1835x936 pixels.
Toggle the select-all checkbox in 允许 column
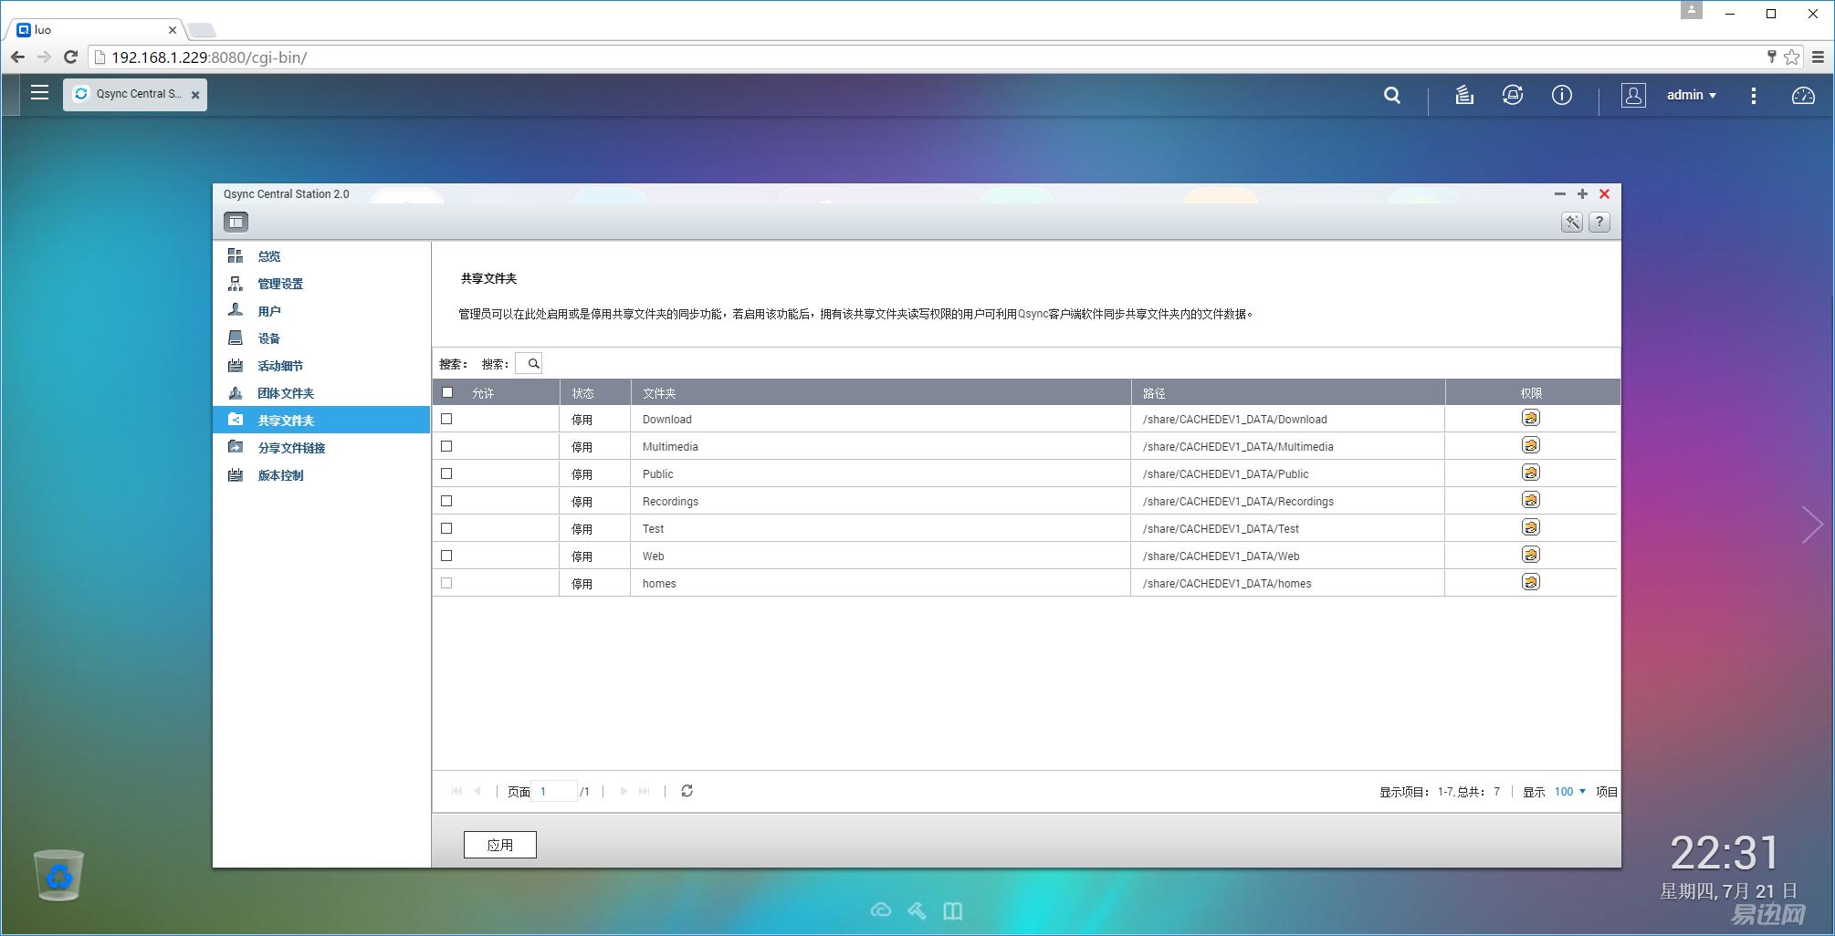pyautogui.click(x=447, y=390)
